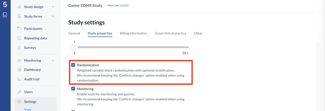Expand the Monitoring sidebar chevron
325x111 pixels.
53,60
